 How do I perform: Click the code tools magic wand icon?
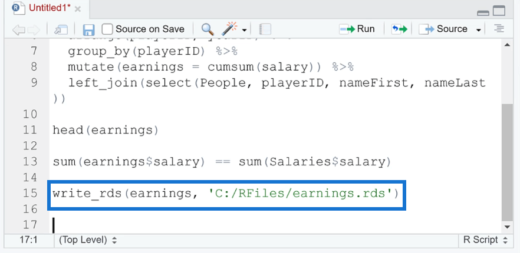pos(230,29)
